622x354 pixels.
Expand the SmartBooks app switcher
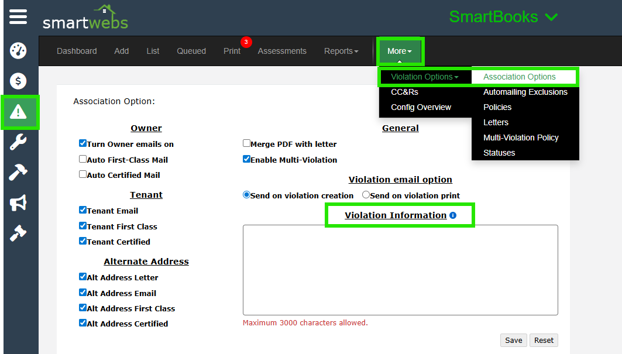pos(503,17)
